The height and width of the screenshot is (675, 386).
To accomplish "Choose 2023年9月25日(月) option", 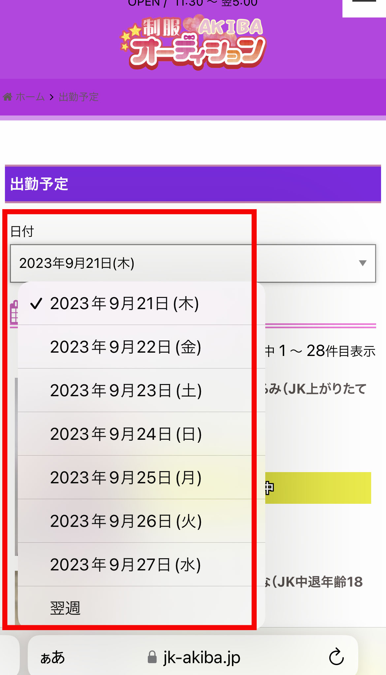I will (142, 477).
